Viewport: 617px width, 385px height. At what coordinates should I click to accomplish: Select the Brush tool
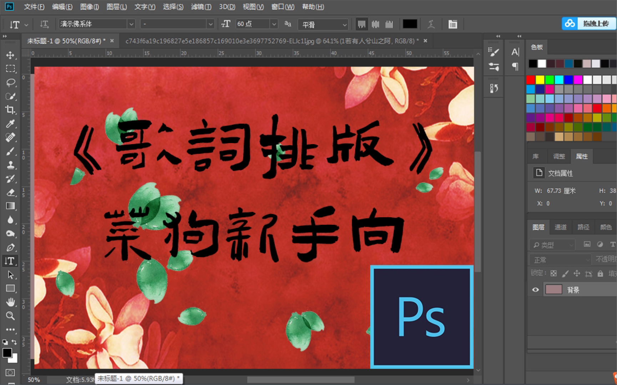pos(10,151)
